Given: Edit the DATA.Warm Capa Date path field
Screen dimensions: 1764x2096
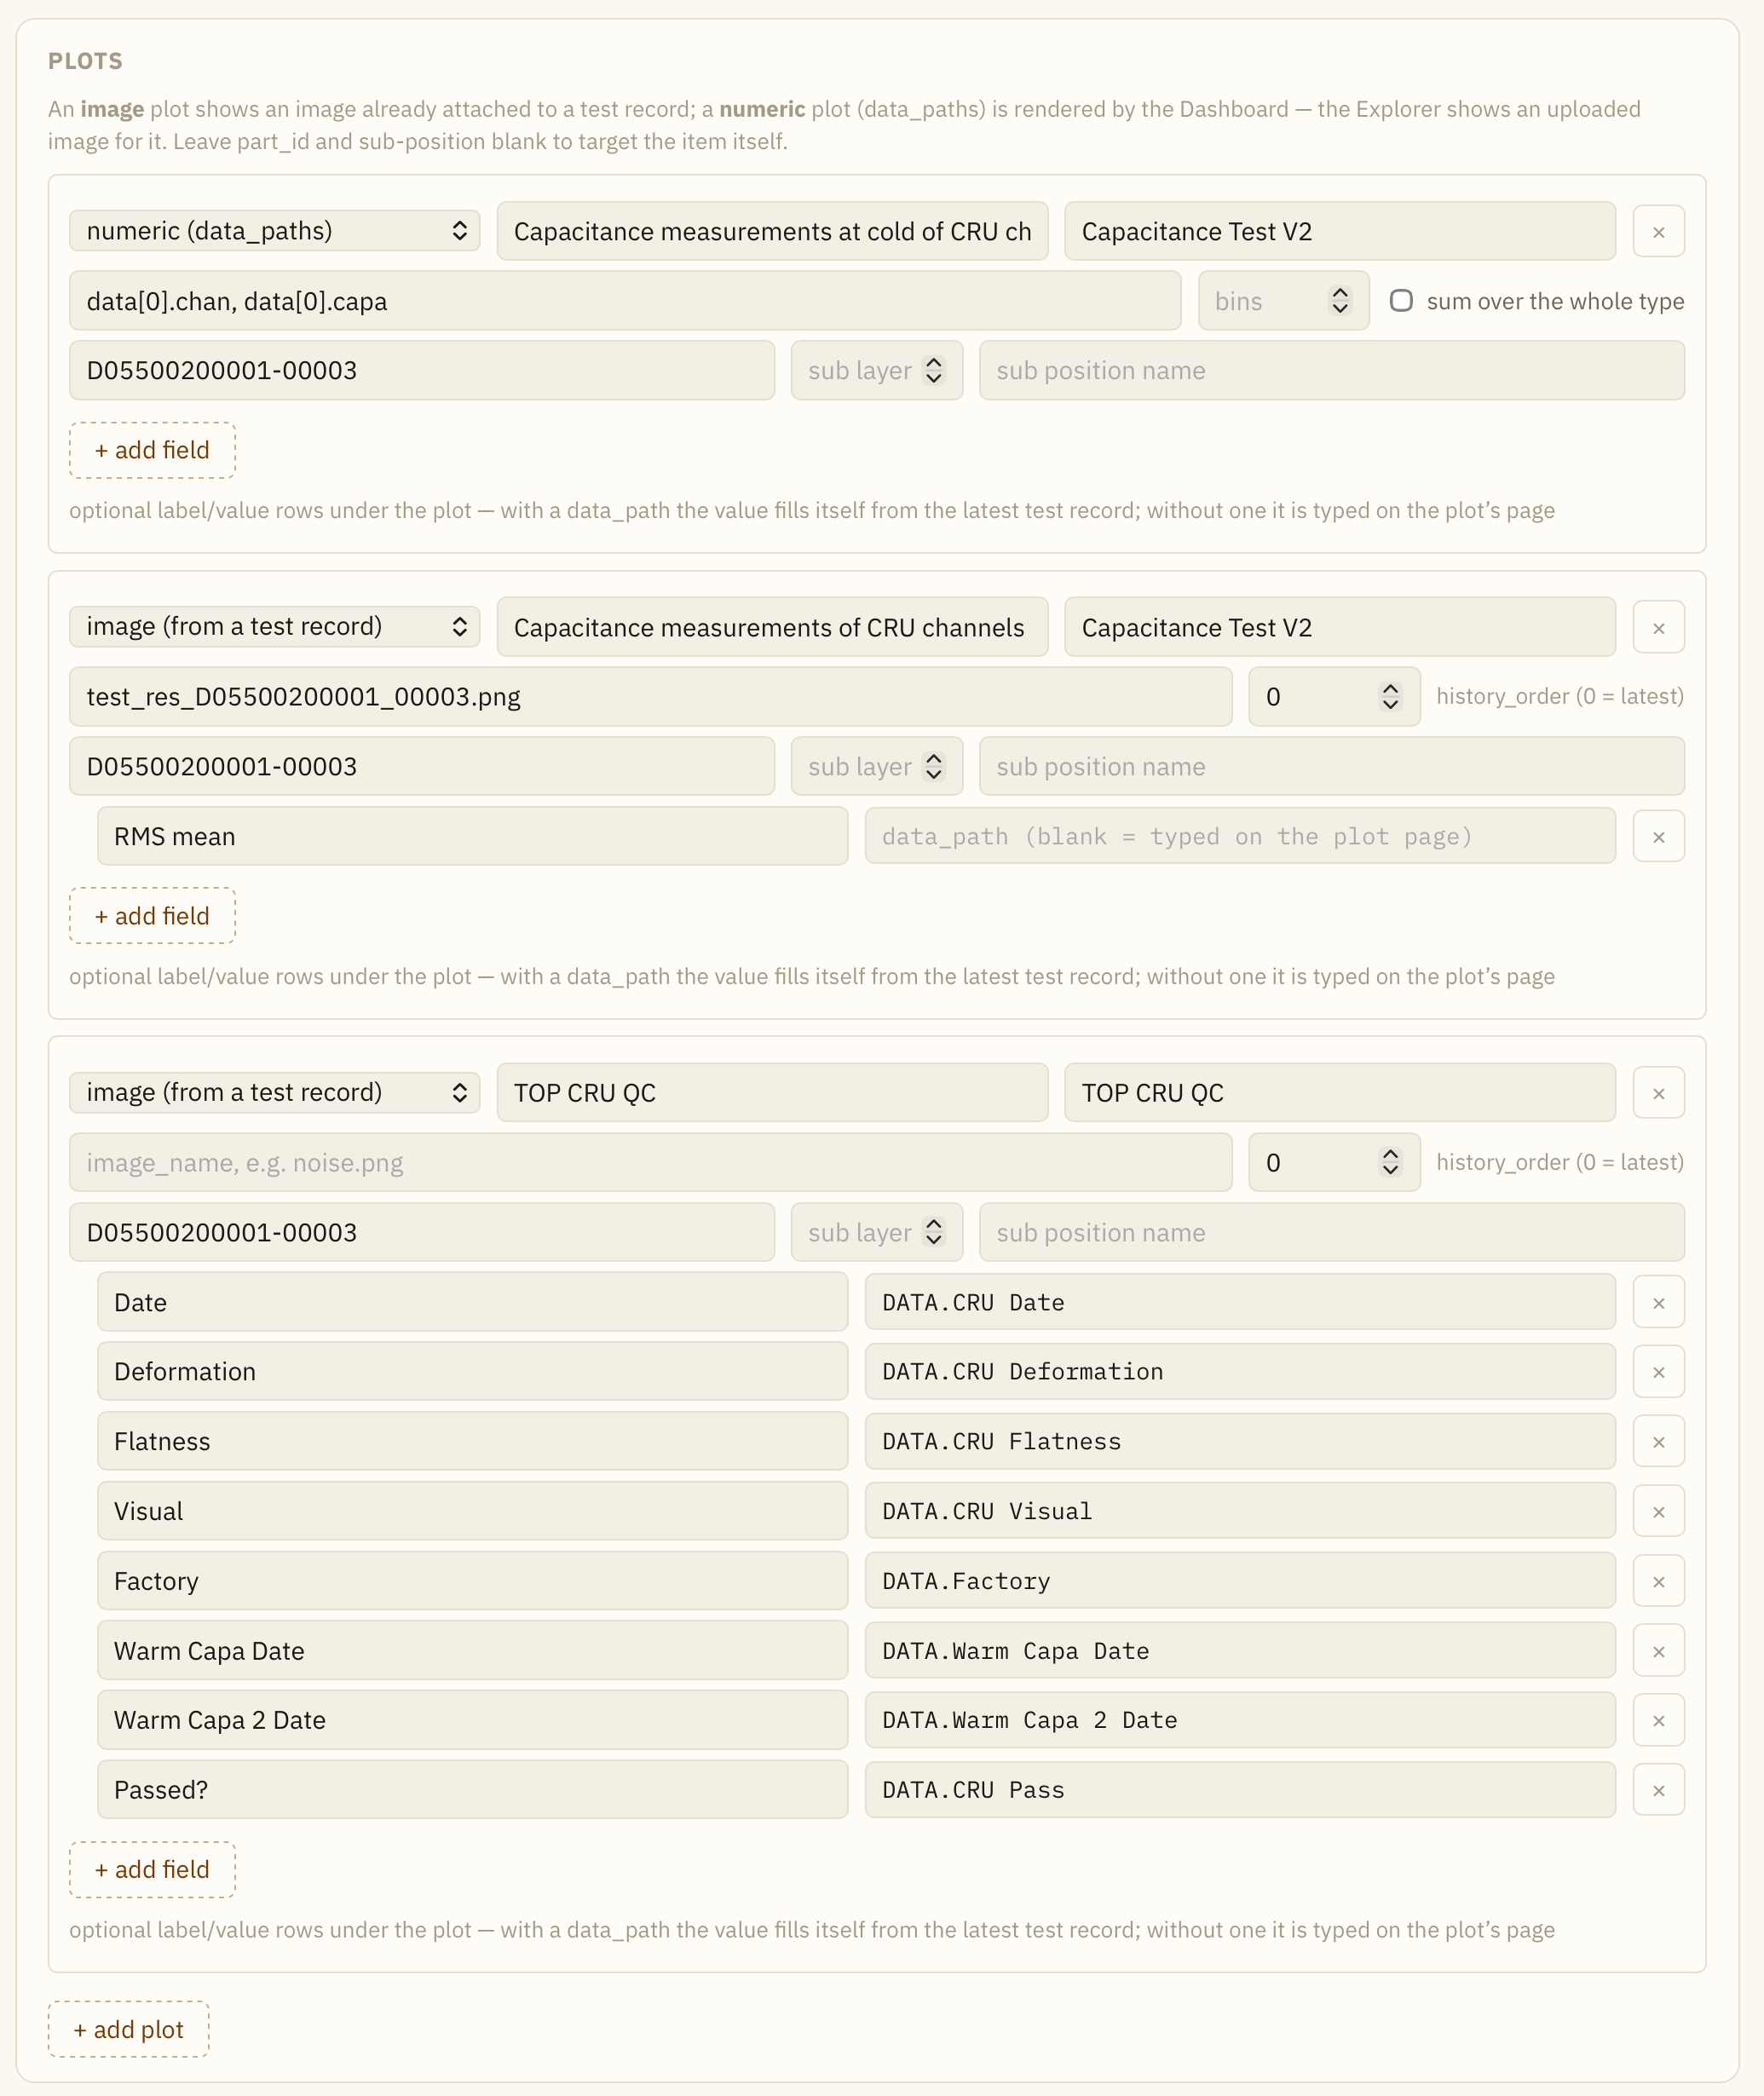Looking at the screenshot, I should (x=1240, y=1651).
